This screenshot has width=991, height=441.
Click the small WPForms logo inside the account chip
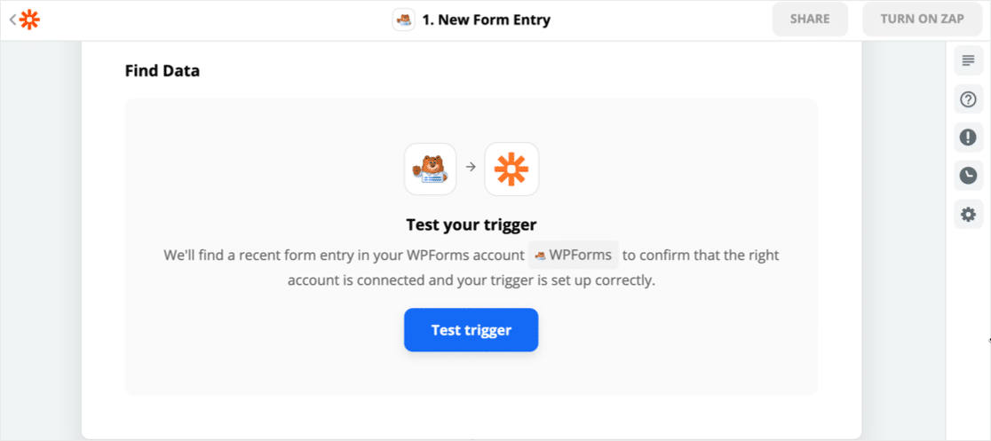click(x=540, y=256)
